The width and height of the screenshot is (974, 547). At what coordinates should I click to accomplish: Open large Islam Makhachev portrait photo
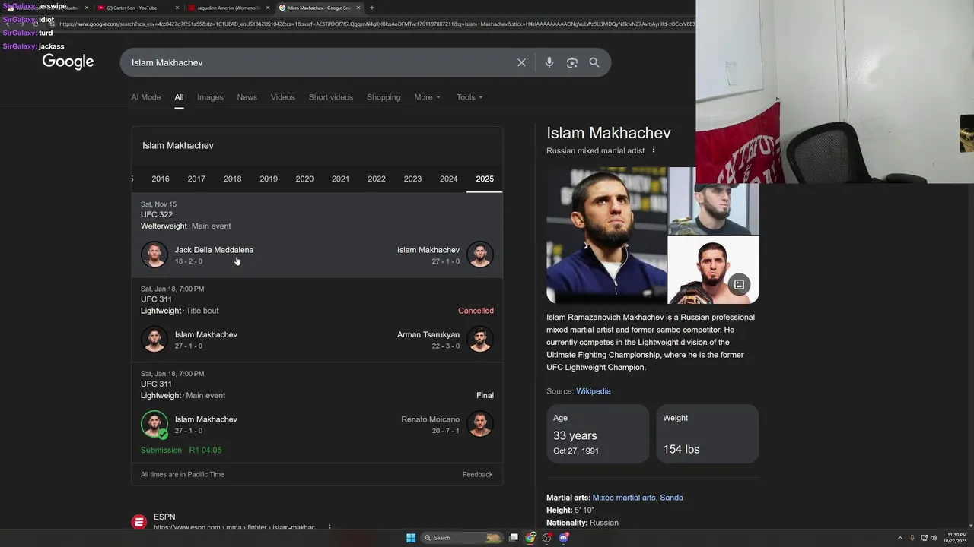click(x=606, y=236)
